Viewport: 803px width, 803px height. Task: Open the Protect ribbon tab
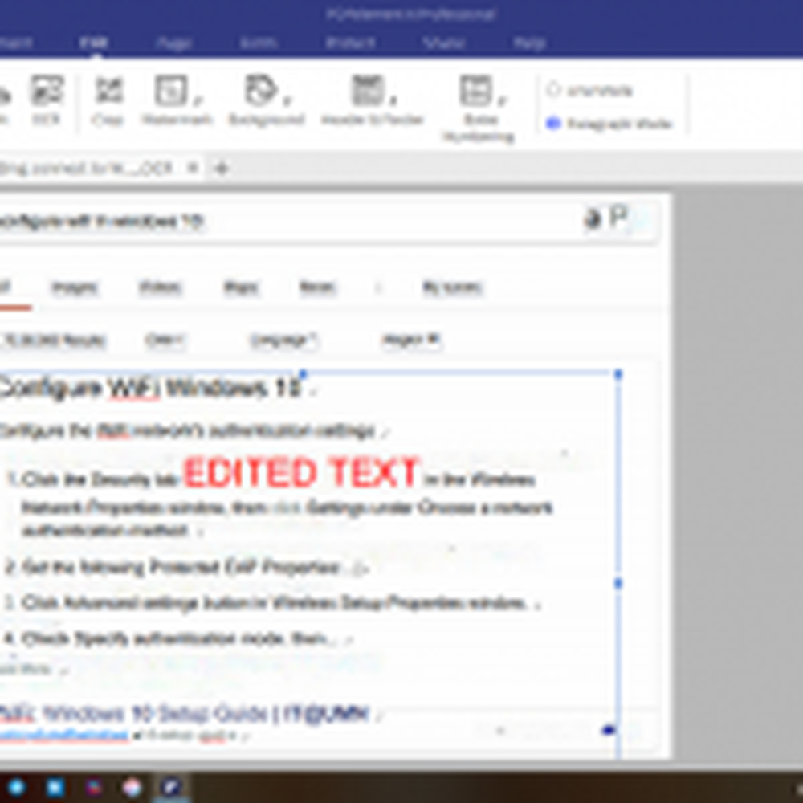tap(351, 43)
